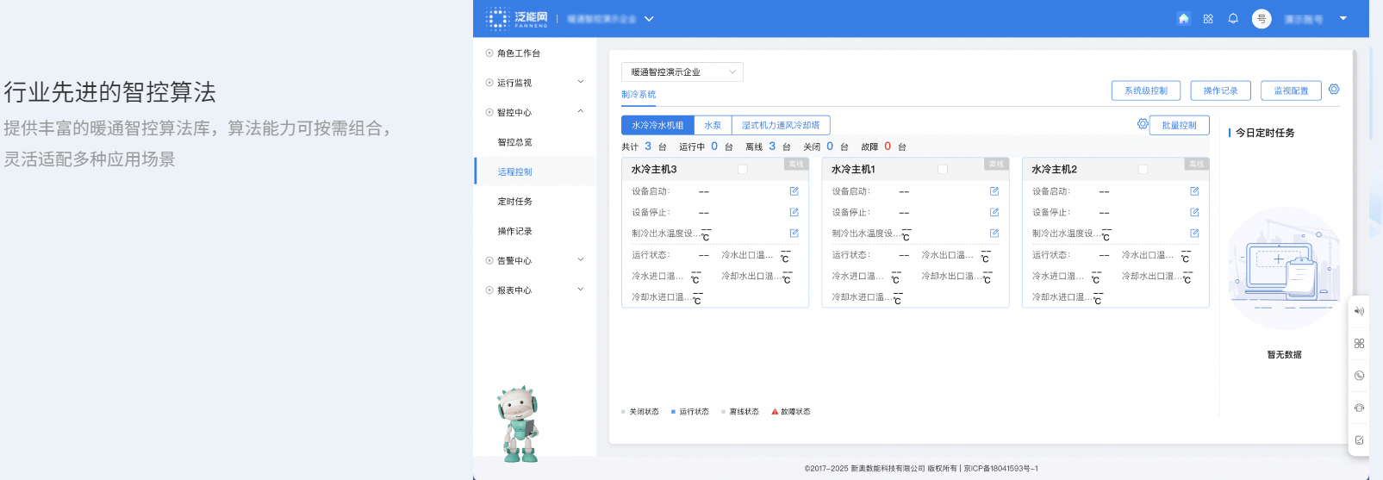Click the 水冷主机3 card title
The width and height of the screenshot is (1383, 480).
tap(654, 170)
